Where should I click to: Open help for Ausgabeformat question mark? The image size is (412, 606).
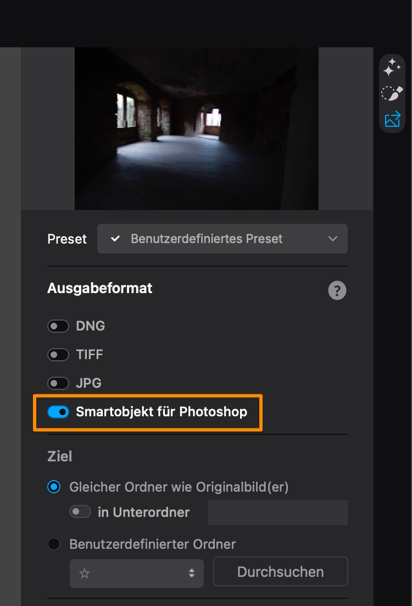tap(337, 290)
